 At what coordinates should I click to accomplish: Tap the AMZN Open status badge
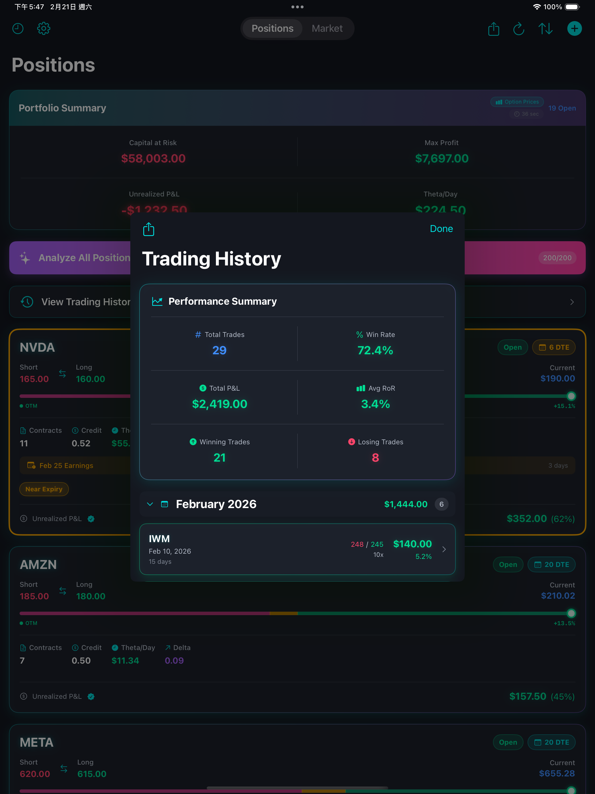[x=508, y=564]
